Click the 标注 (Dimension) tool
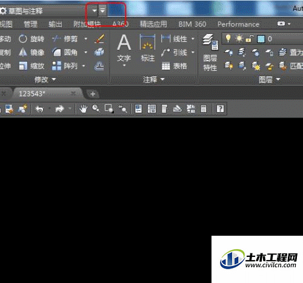Screen dimensions: 303x283 (148, 48)
